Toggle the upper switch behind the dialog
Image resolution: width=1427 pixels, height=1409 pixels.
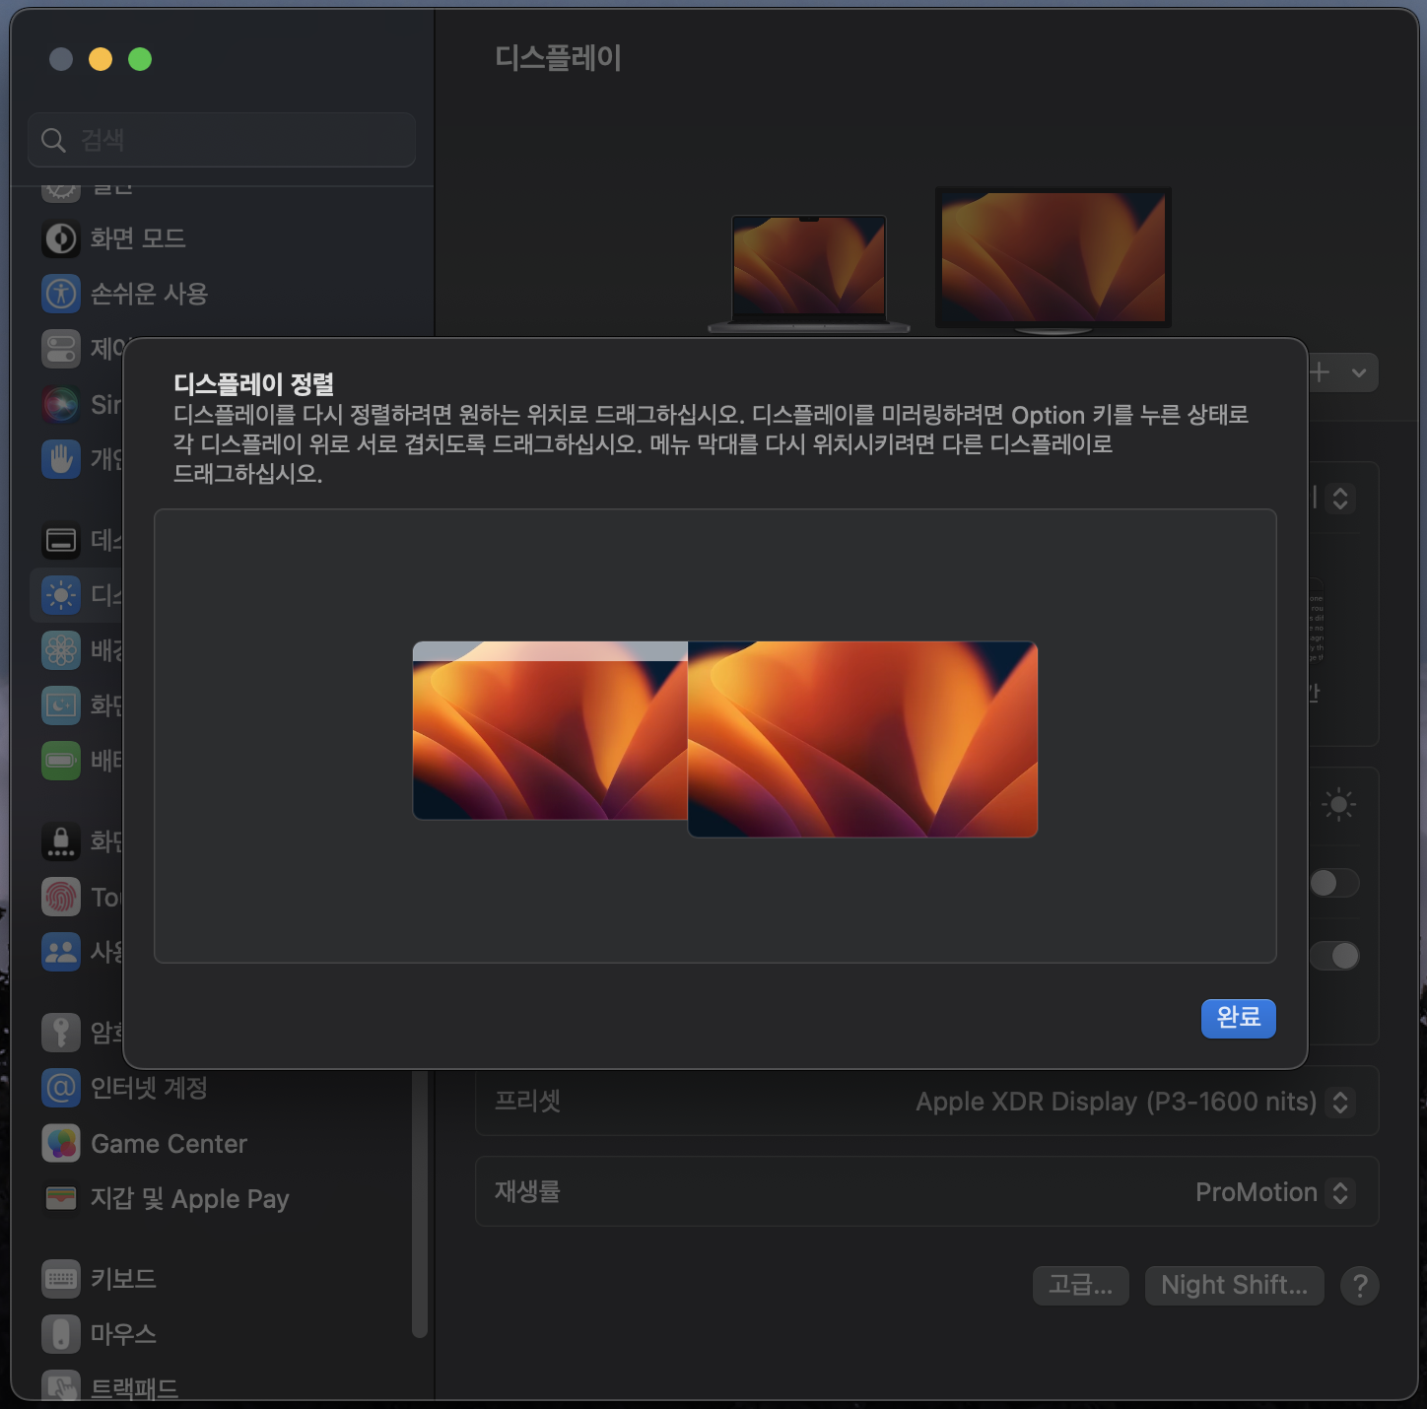coord(1334,883)
